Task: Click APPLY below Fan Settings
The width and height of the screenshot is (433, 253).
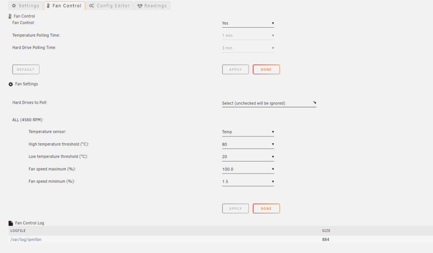Action: point(235,209)
